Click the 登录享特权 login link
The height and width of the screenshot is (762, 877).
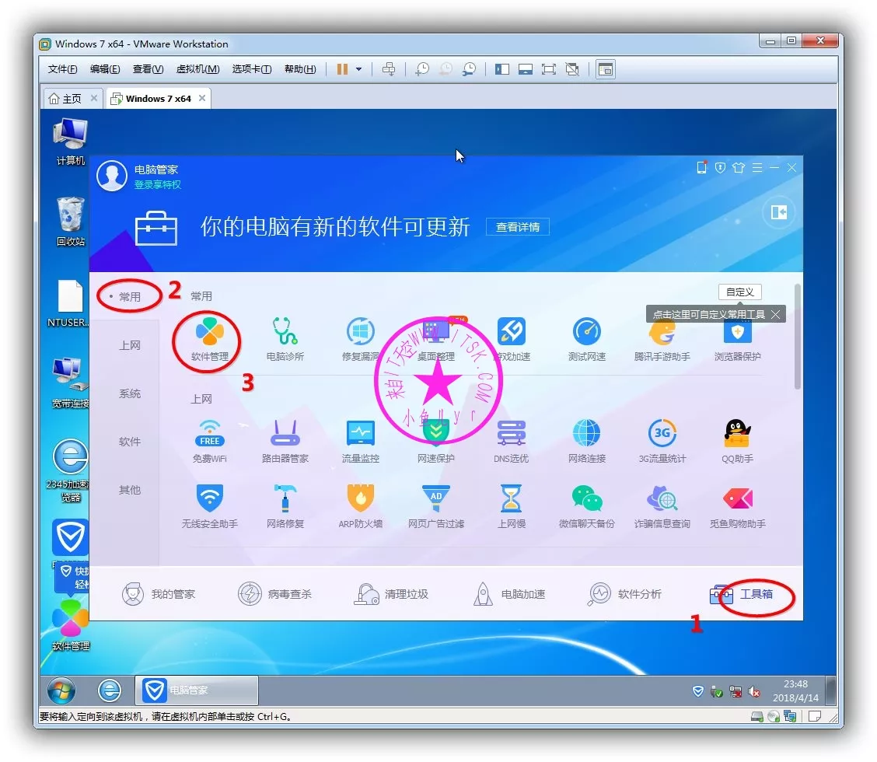pos(158,184)
